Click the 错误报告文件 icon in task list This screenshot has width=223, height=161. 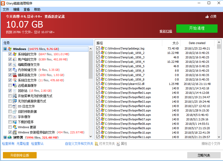click(15, 75)
